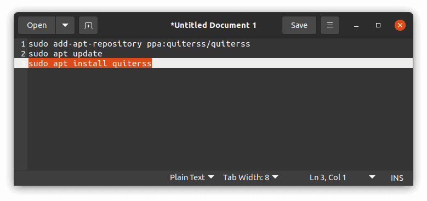427x201 pixels.
Task: Create a new document tab icon
Action: [88, 25]
